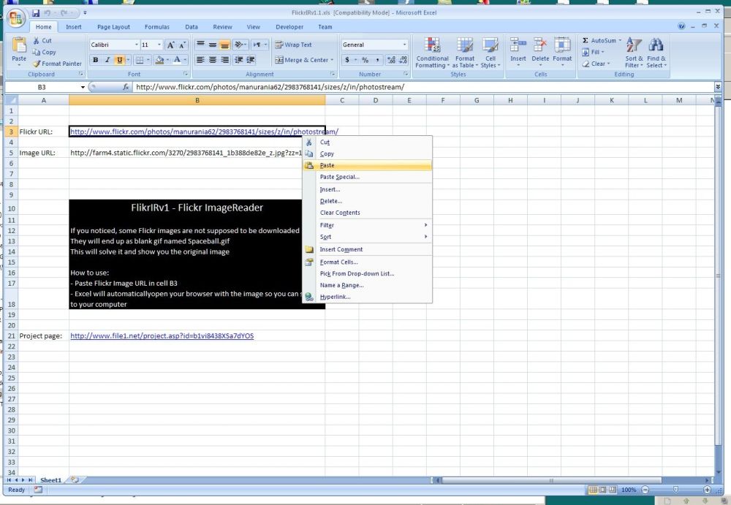Click Merge & Center button
This screenshot has width=731, height=505.
click(302, 60)
